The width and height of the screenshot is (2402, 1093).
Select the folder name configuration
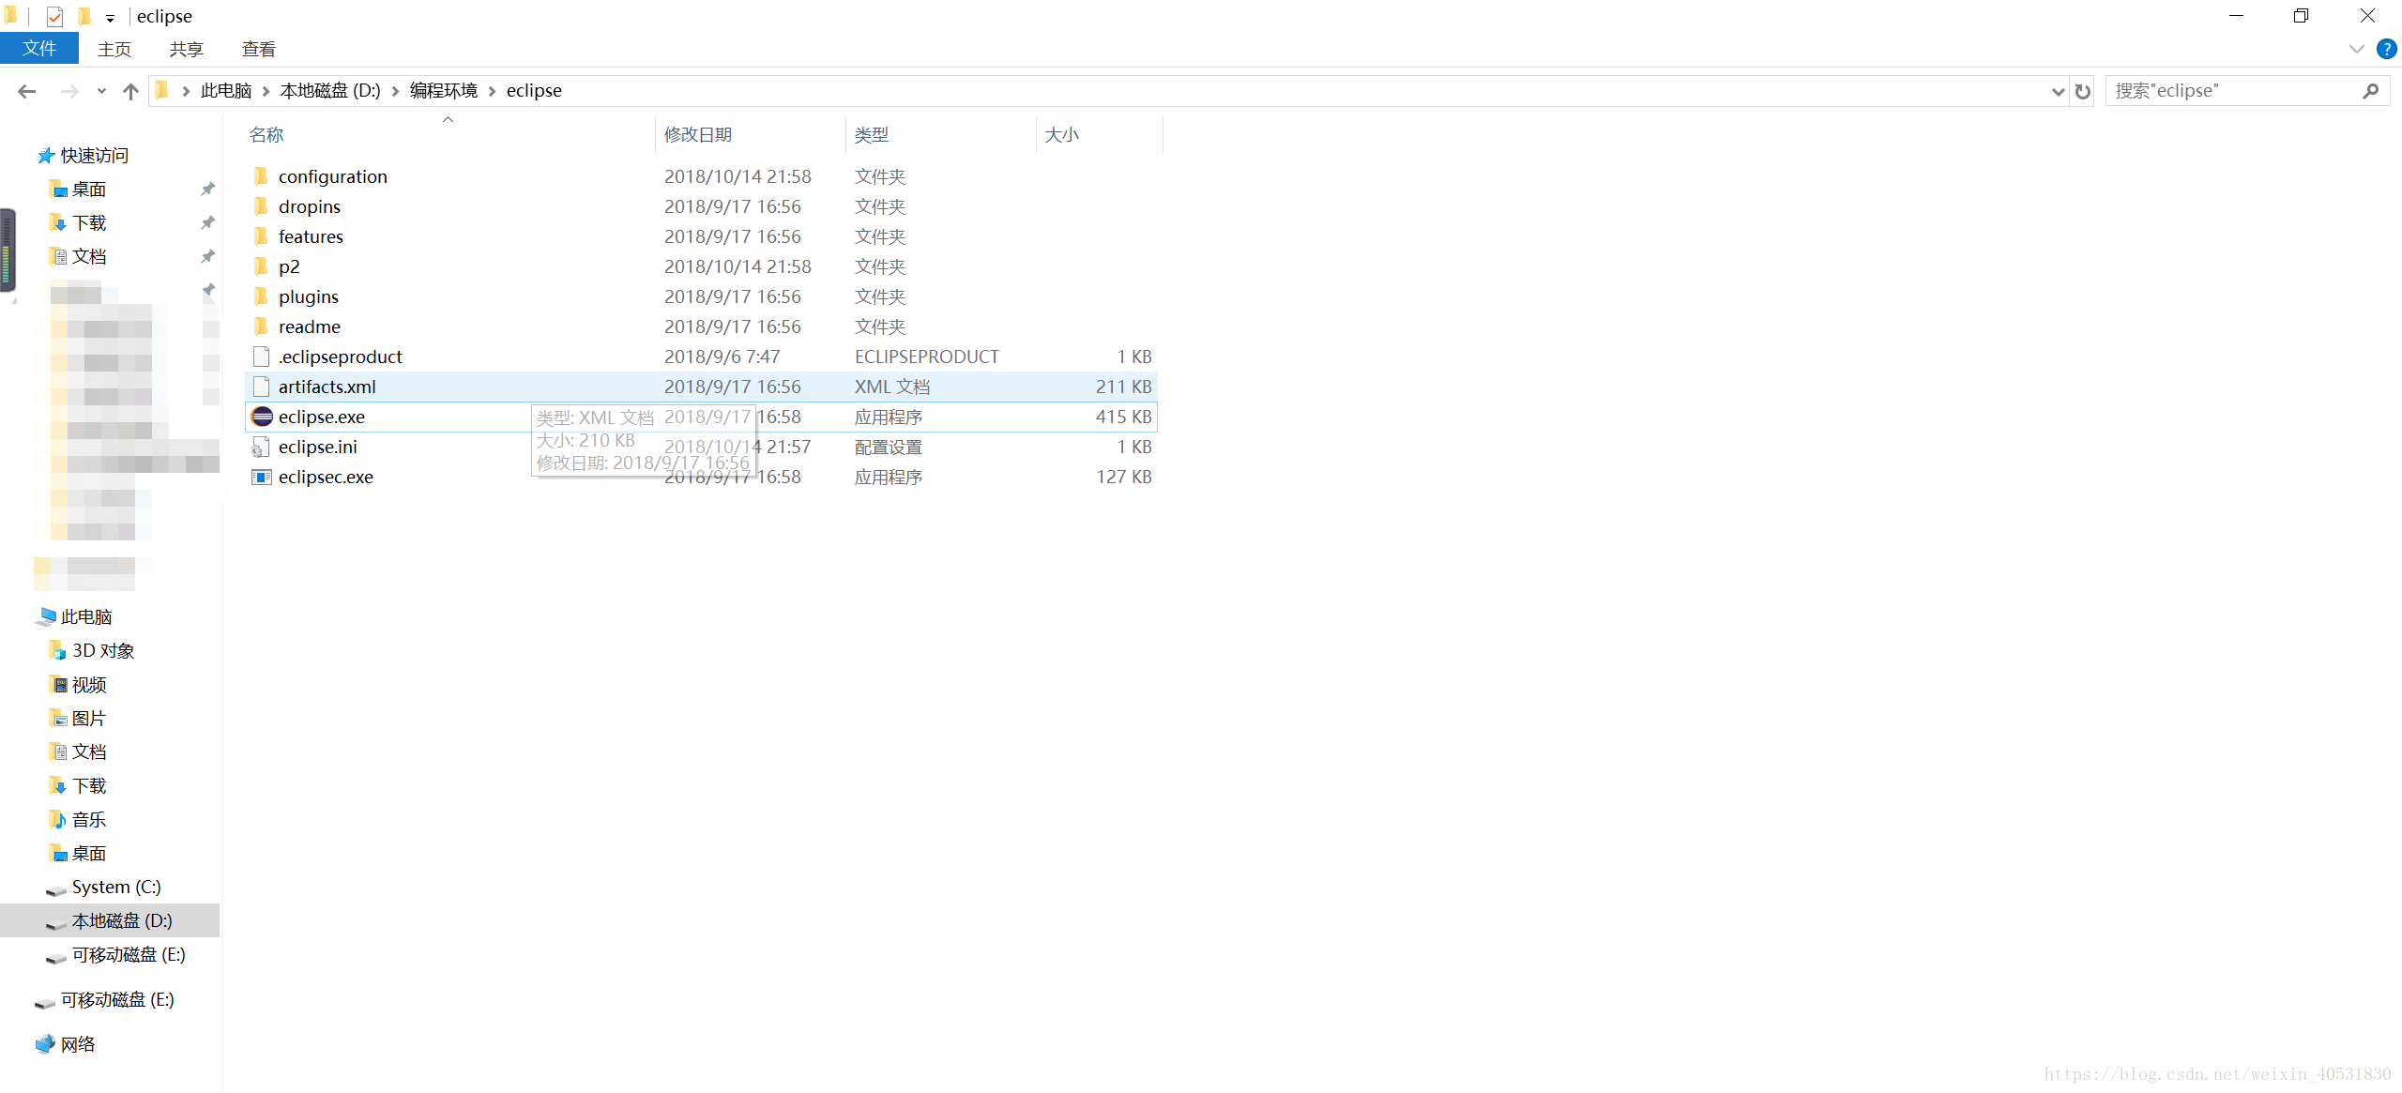[333, 176]
